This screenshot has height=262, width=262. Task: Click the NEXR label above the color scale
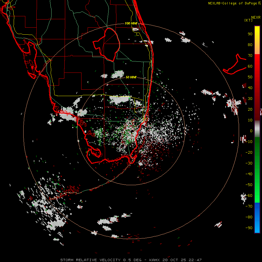(256, 17)
